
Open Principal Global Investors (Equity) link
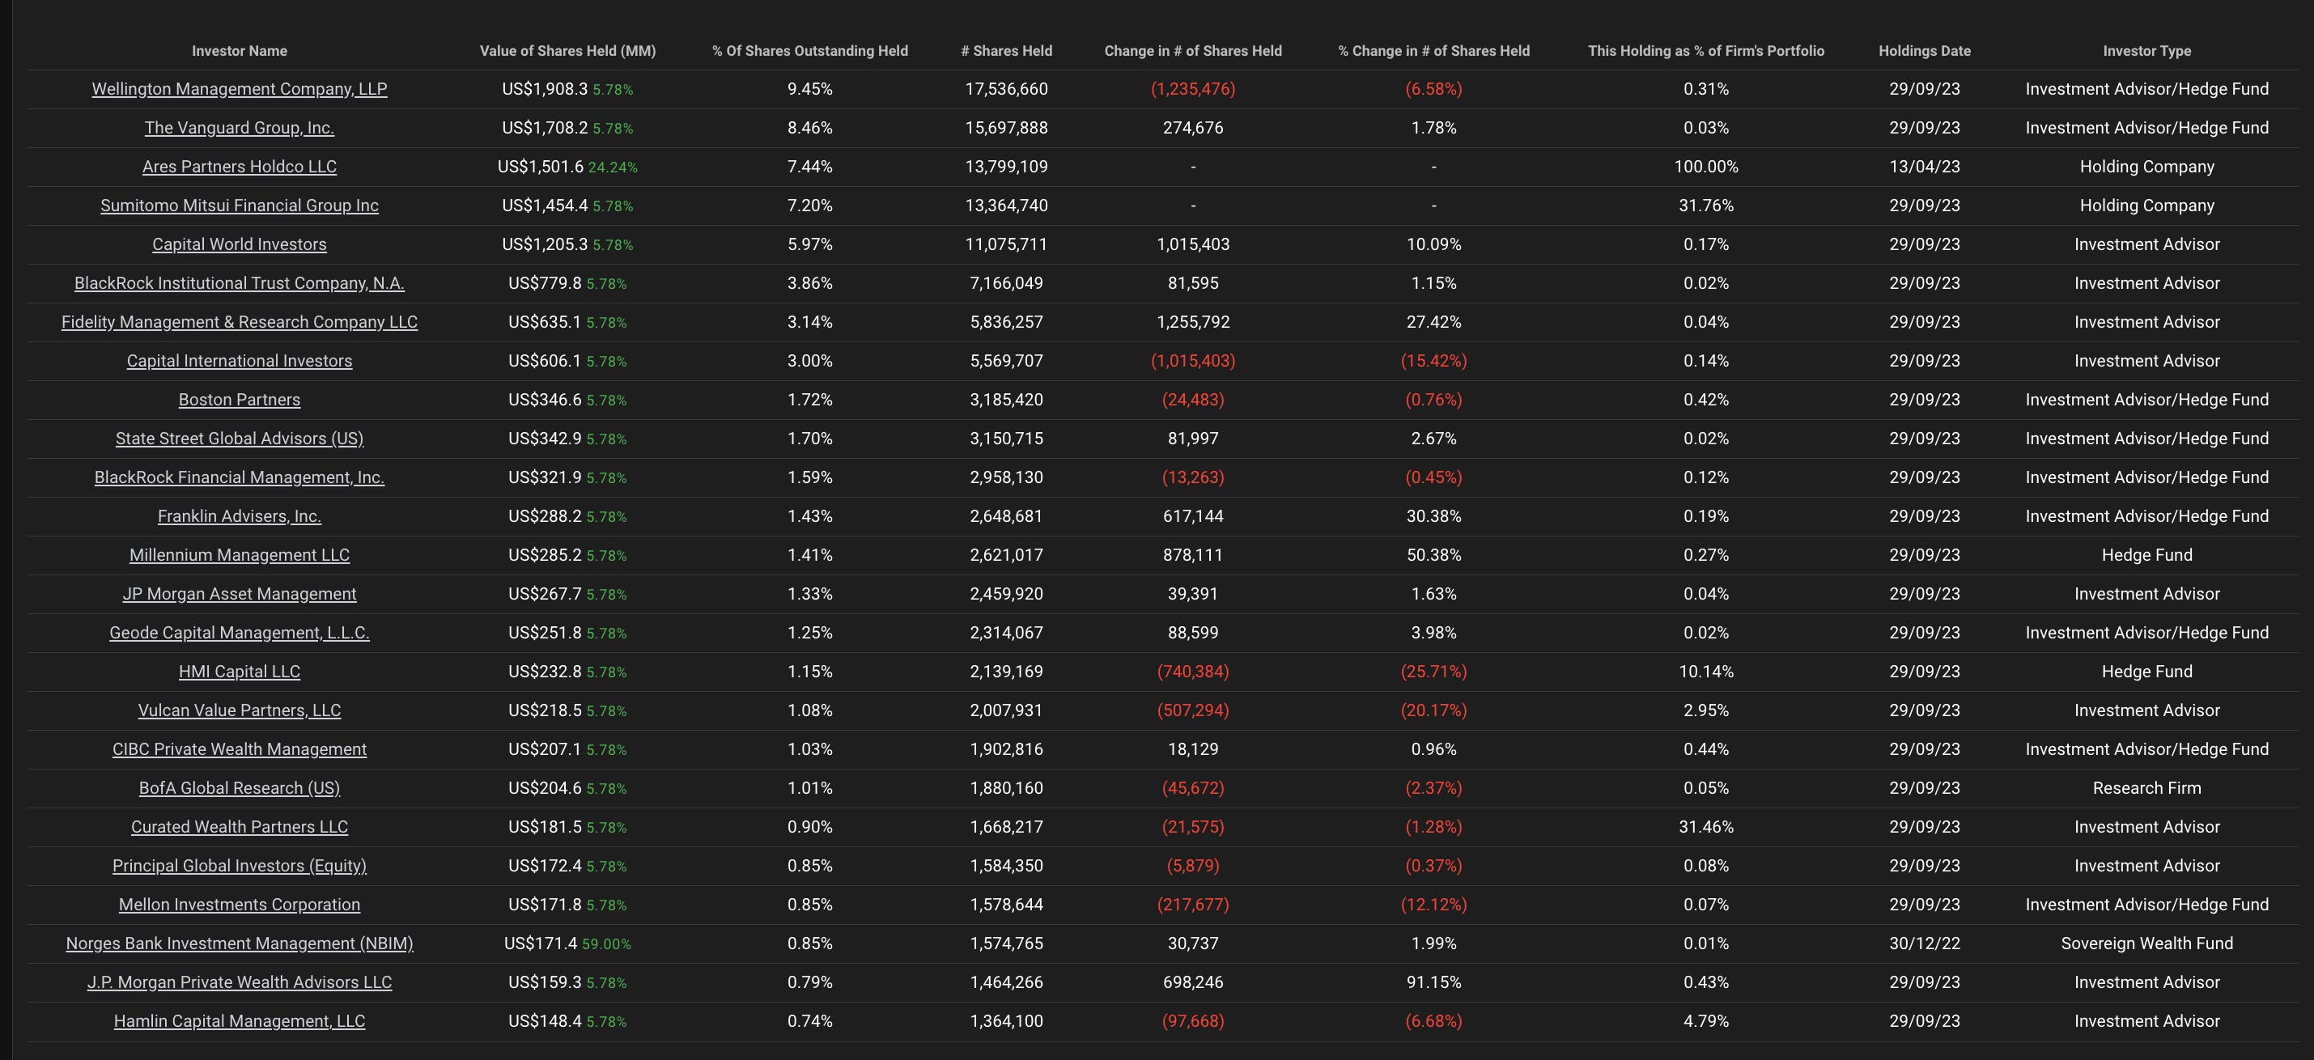coord(239,866)
